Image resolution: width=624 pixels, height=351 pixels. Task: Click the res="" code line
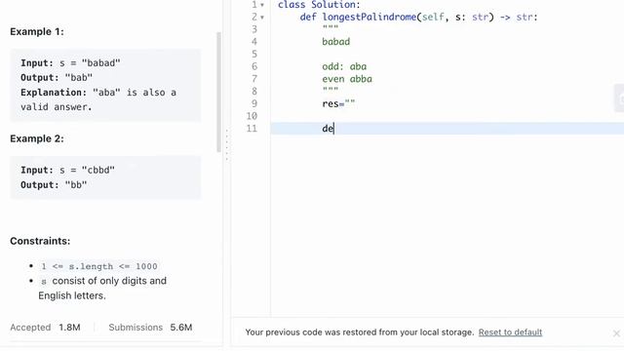tap(338, 104)
